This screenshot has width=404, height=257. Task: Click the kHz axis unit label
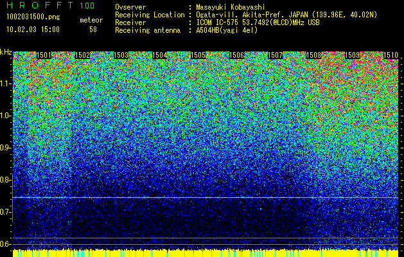coord(6,52)
